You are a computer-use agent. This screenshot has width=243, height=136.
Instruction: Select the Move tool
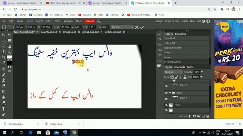click(3, 35)
